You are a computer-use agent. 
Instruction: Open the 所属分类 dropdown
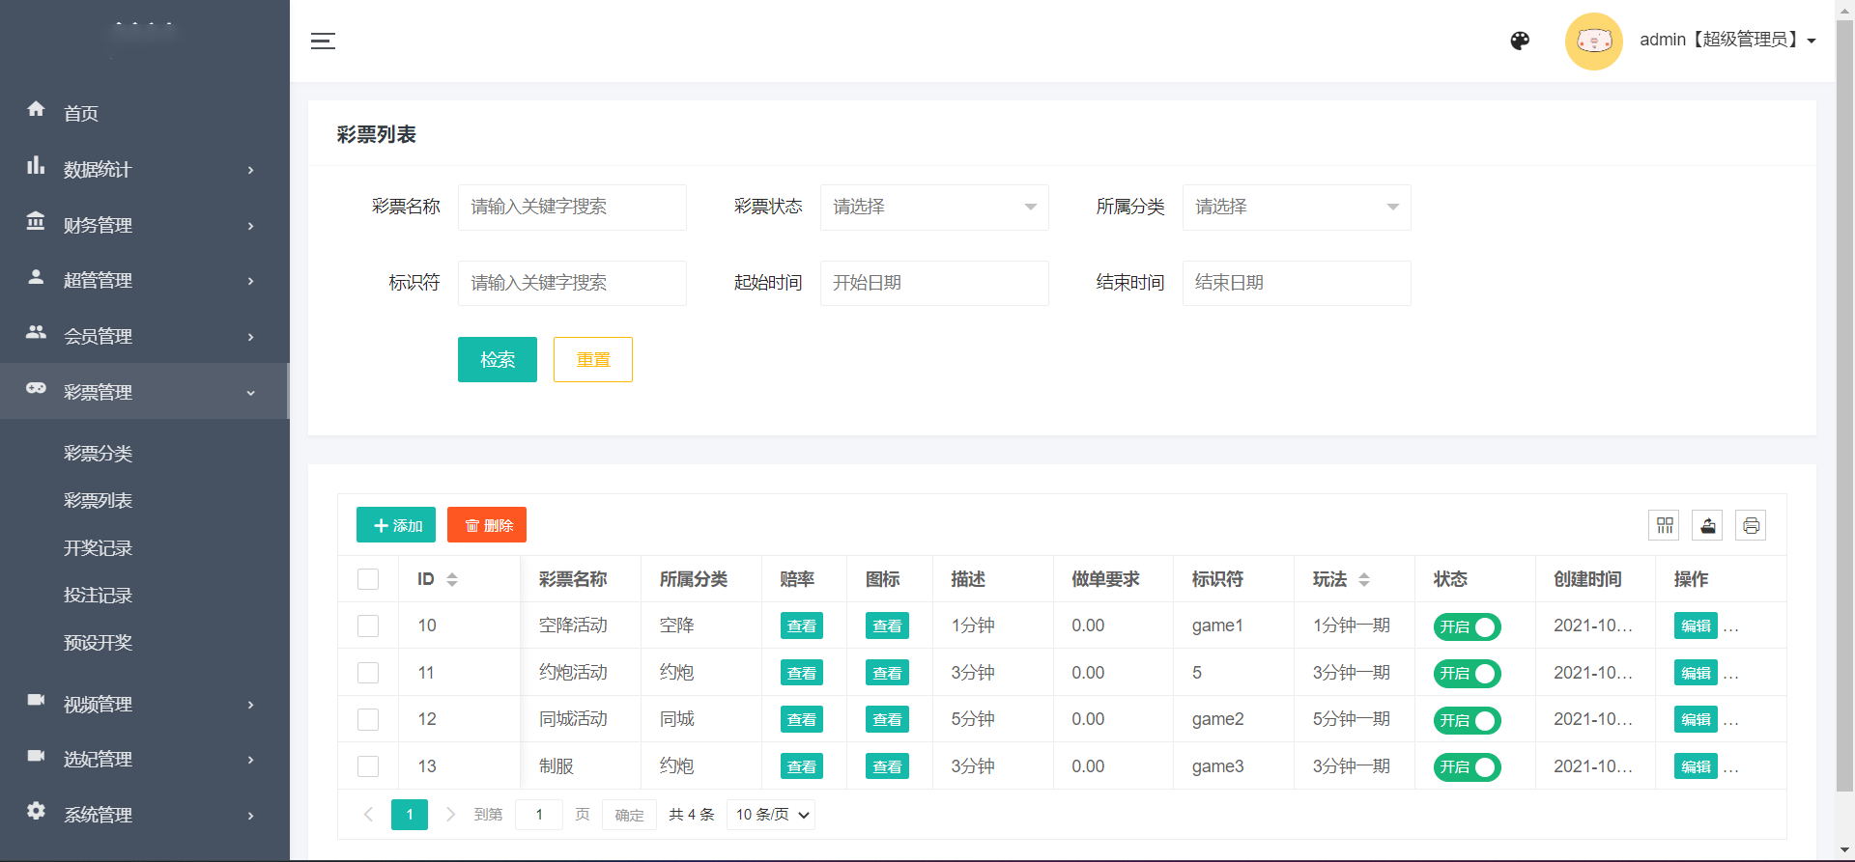[x=1296, y=207]
